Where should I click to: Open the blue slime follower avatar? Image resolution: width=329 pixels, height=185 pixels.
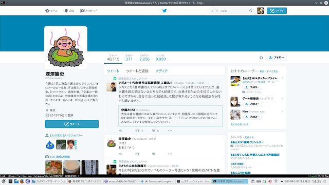pyautogui.click(x=50, y=144)
